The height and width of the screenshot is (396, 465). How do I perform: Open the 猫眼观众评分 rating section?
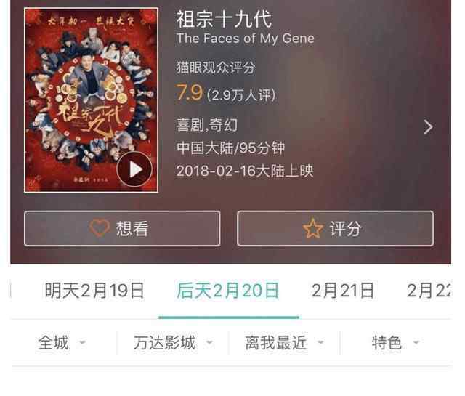pos(216,68)
